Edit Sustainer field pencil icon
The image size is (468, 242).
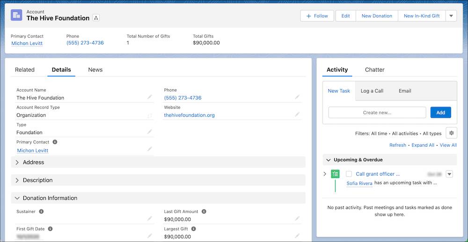coord(150,219)
